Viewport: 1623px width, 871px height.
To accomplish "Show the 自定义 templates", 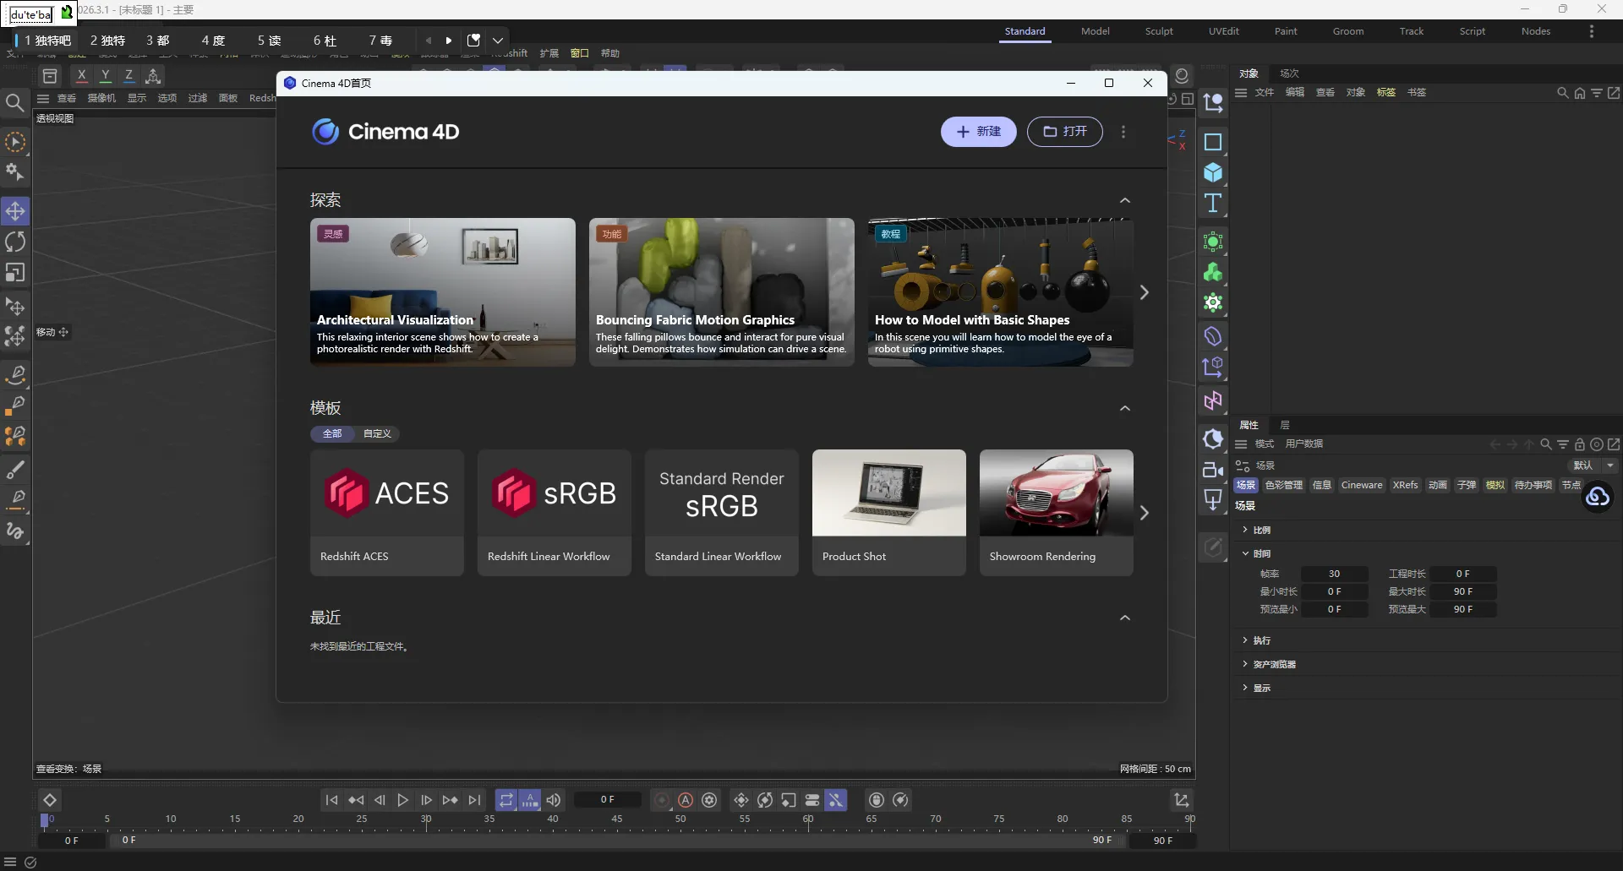I will [377, 433].
